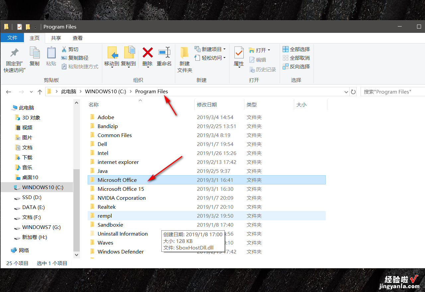This screenshot has width=425, height=292.
Task: Click the Program Files search box
Action: (x=393, y=92)
